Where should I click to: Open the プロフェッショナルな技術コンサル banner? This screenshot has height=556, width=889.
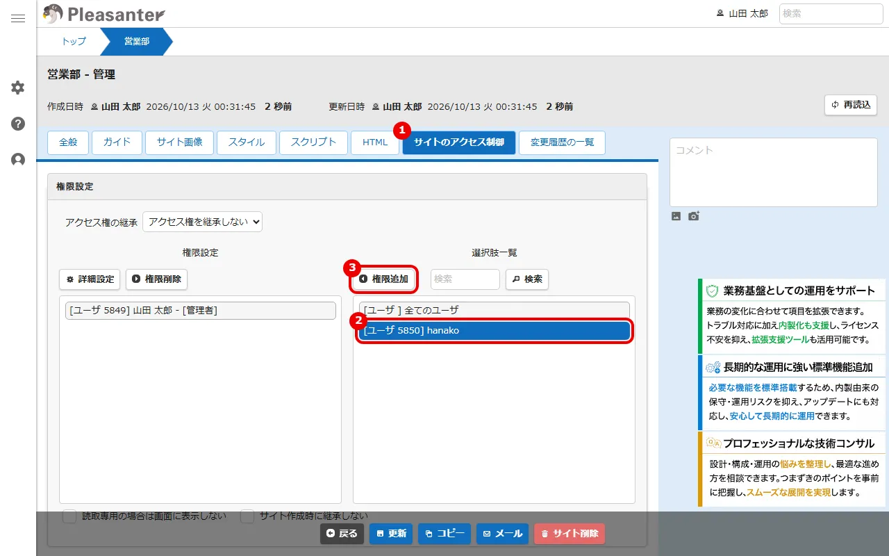791,469
